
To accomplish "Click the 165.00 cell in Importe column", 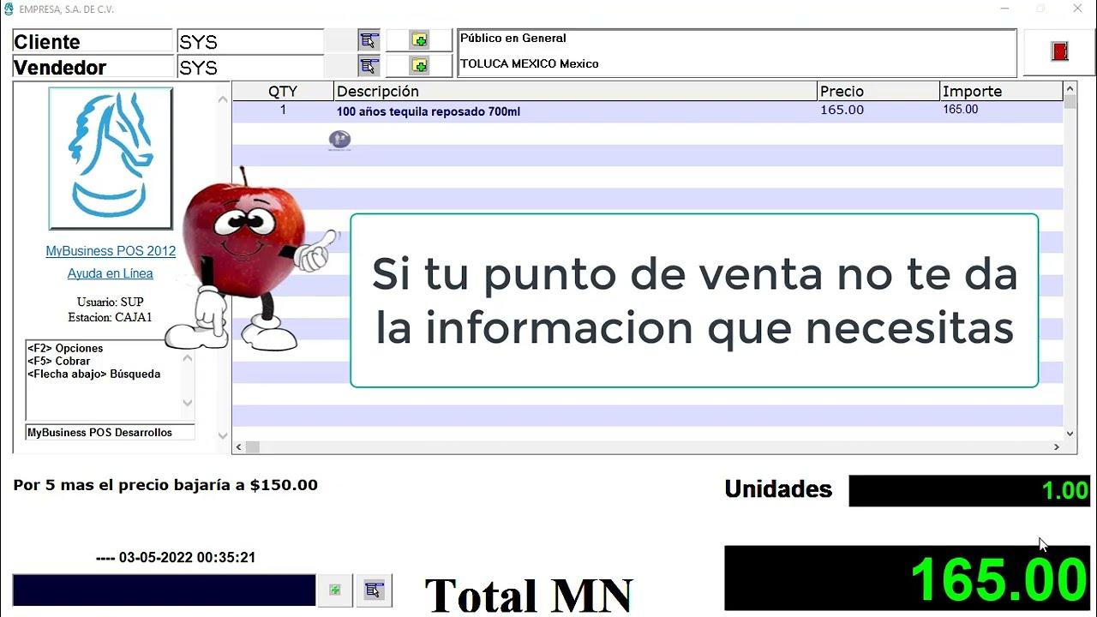I will coord(960,110).
